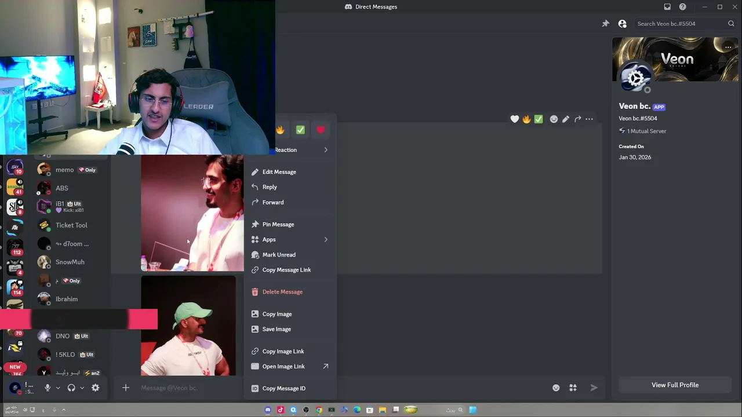Select Save Image from the menu

[290, 329]
